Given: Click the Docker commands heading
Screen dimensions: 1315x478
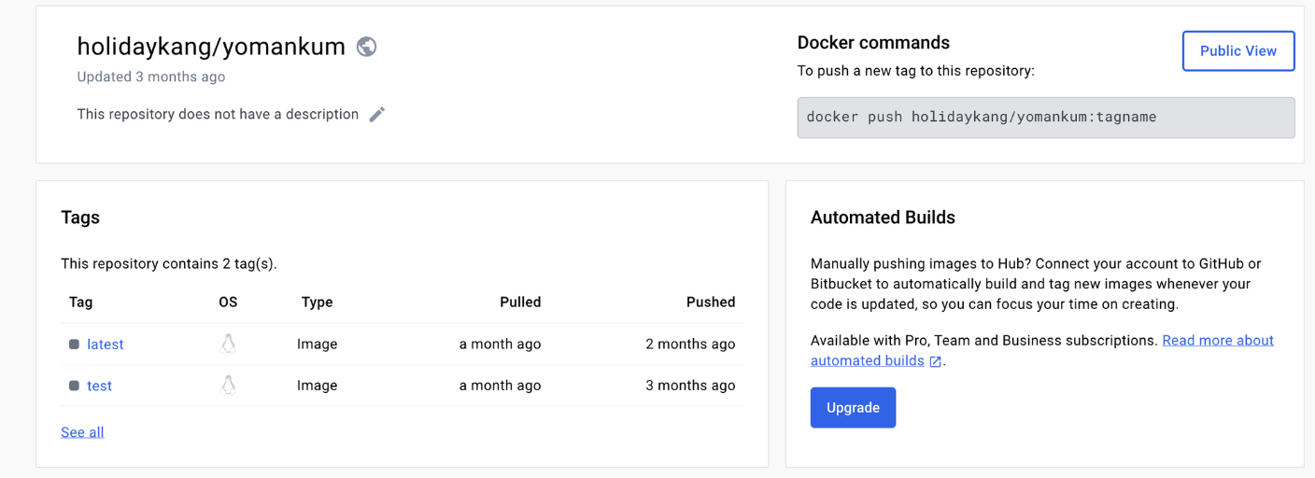Looking at the screenshot, I should click(x=873, y=43).
